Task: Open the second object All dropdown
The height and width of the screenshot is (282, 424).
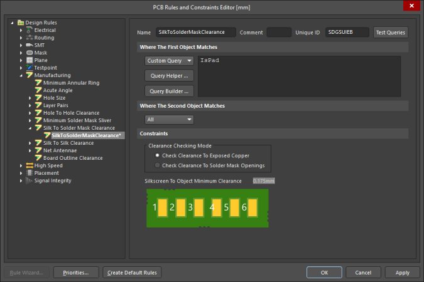Action: (169, 120)
